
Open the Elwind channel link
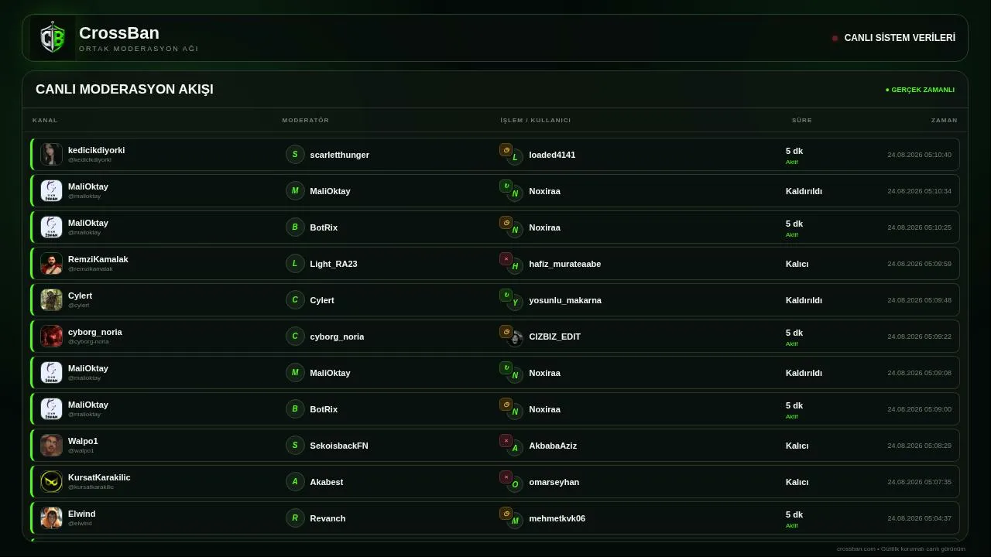(x=81, y=514)
